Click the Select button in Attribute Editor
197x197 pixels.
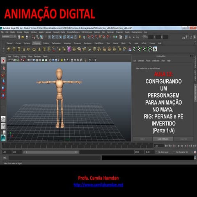[142, 139]
